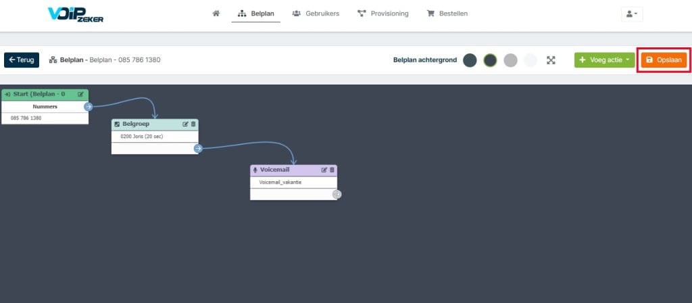This screenshot has height=303, width=692.
Task: Switch to the Provisioning tab
Action: coord(383,14)
